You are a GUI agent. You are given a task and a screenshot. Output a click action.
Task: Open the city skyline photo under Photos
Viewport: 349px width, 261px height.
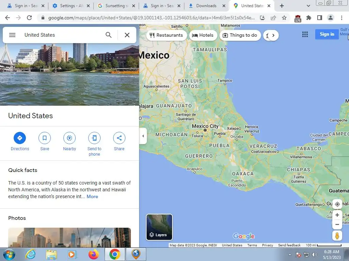(70, 238)
